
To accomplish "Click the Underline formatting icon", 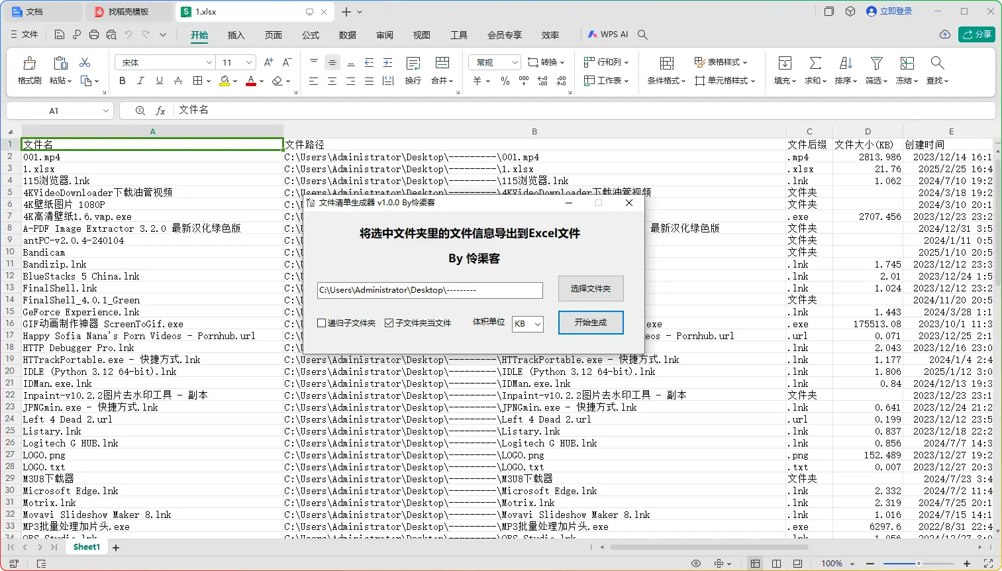I will click(159, 81).
